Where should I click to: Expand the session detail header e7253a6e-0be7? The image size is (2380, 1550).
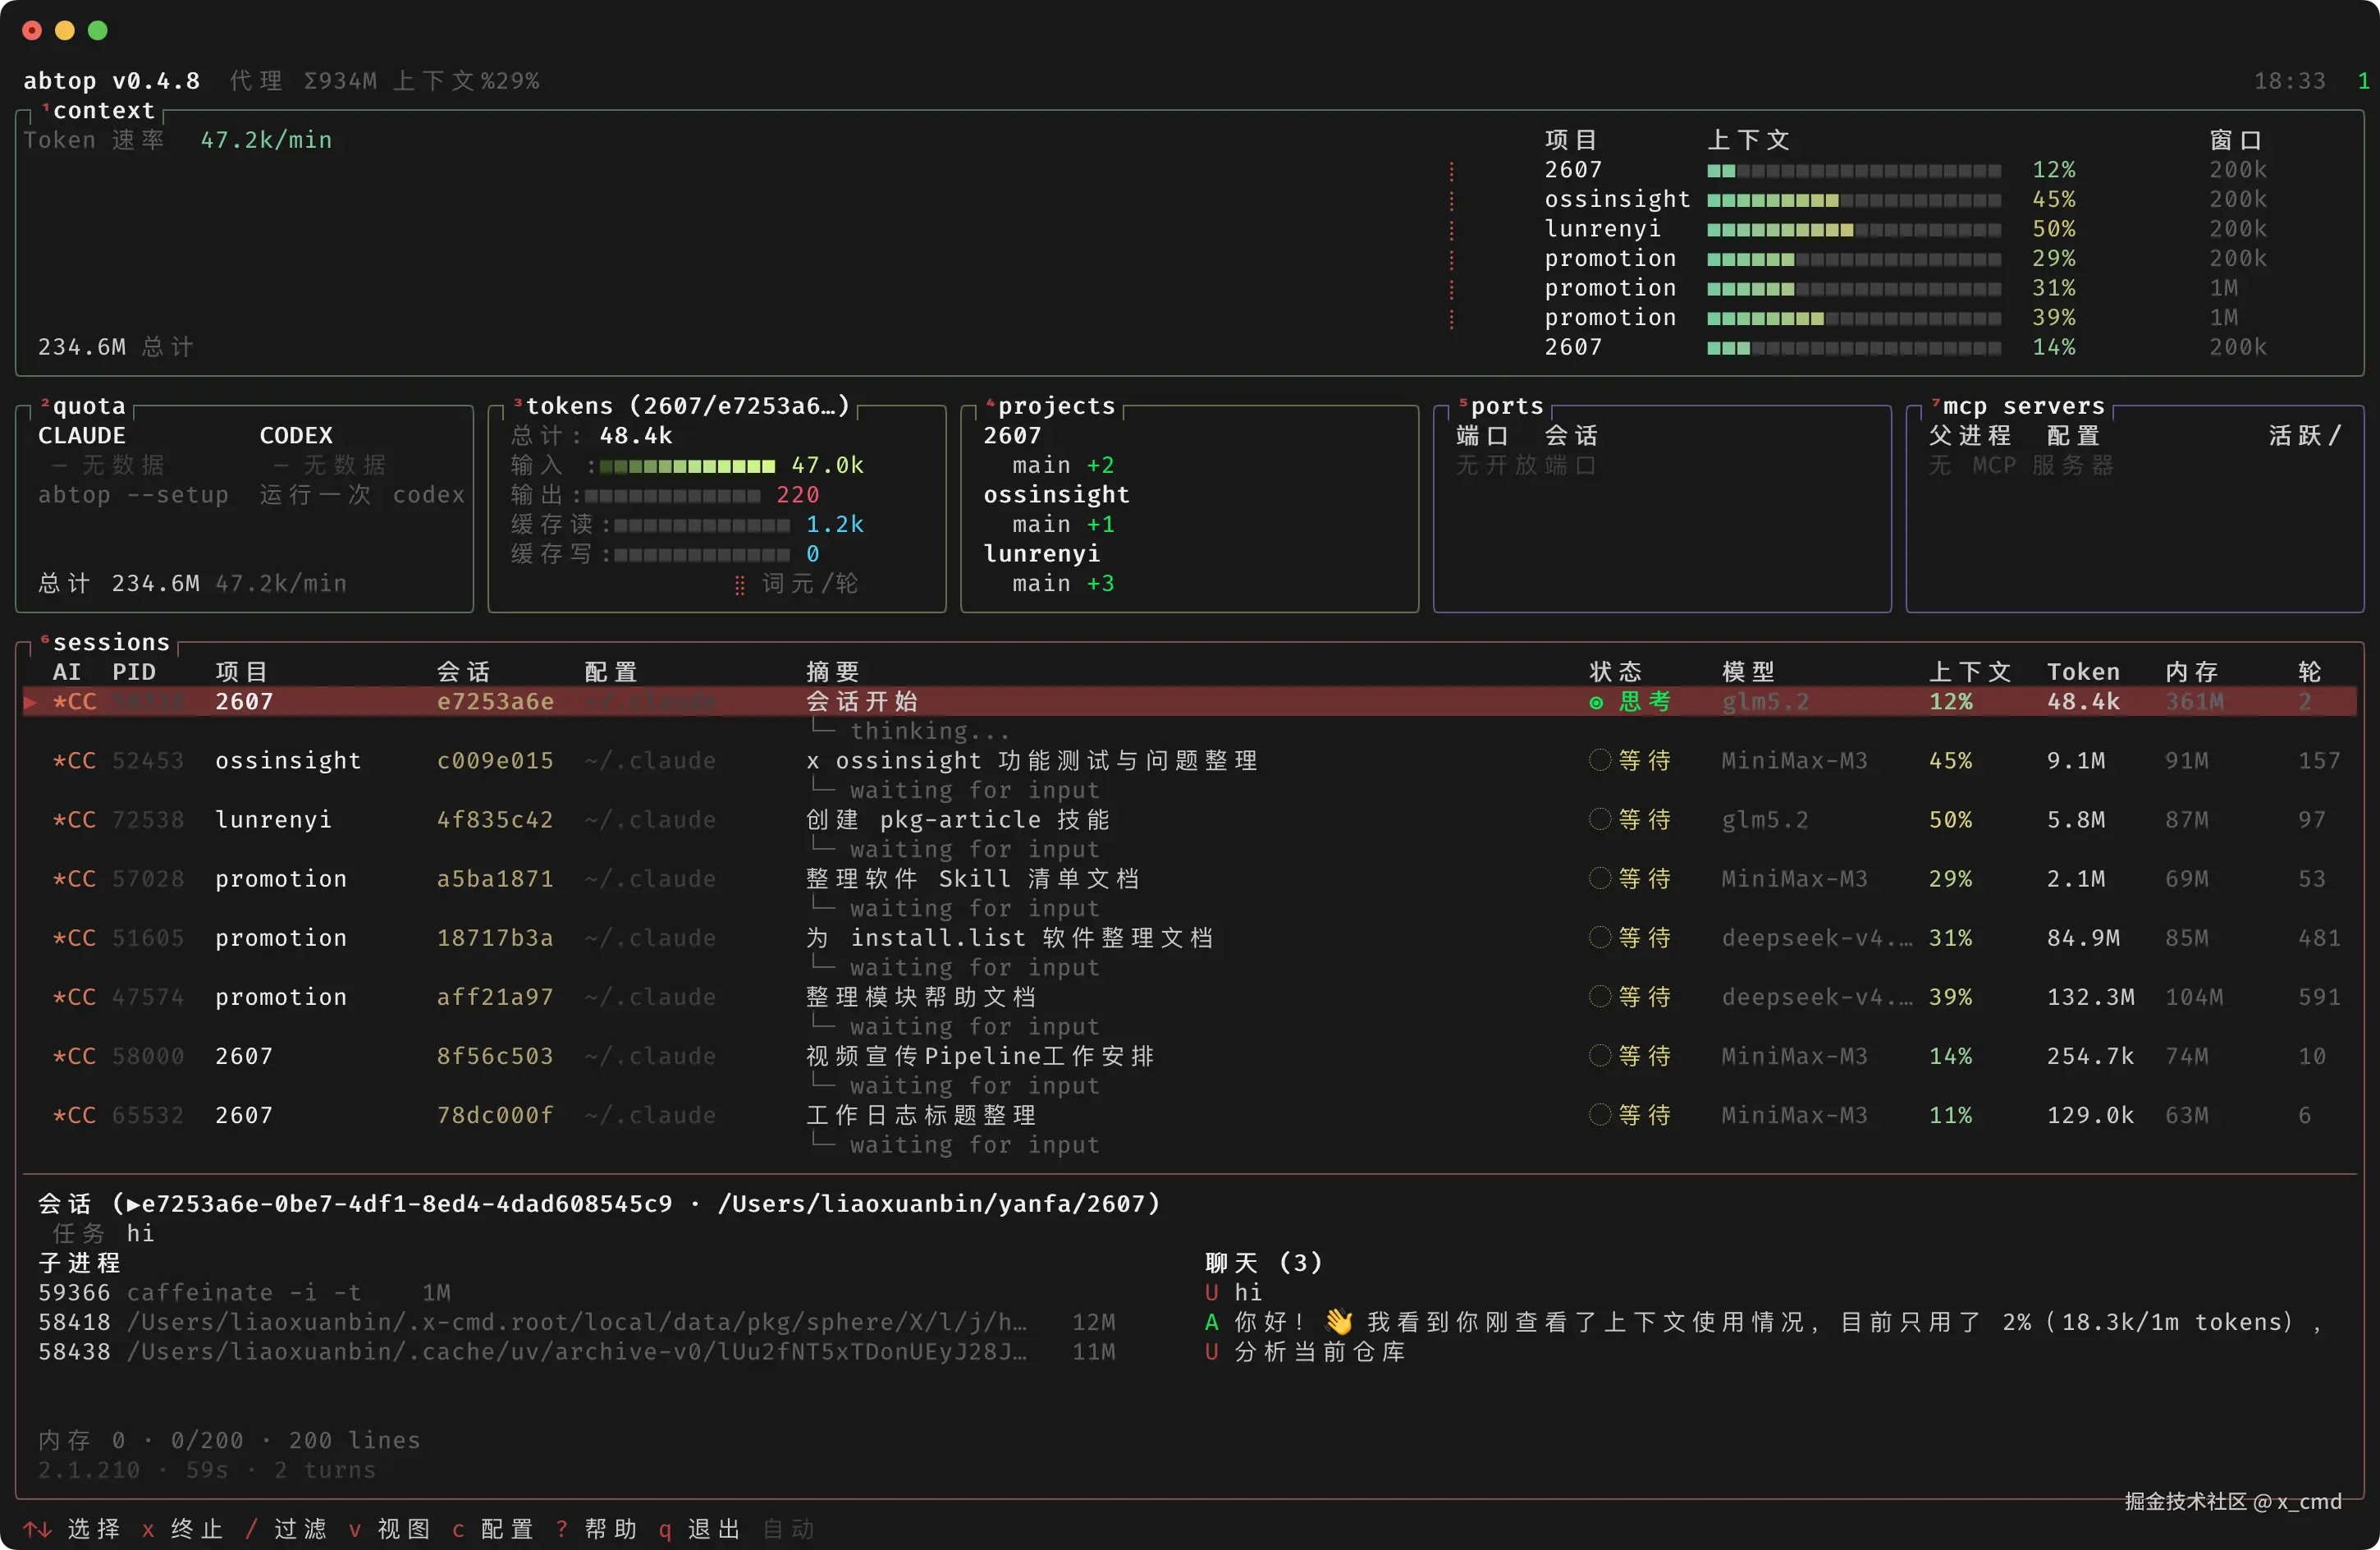599,1204
